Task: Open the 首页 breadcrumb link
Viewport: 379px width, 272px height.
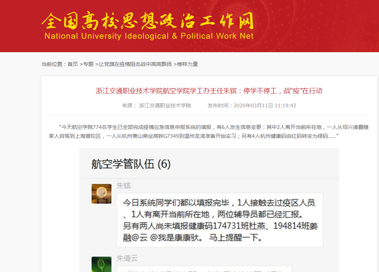Action: pos(73,64)
